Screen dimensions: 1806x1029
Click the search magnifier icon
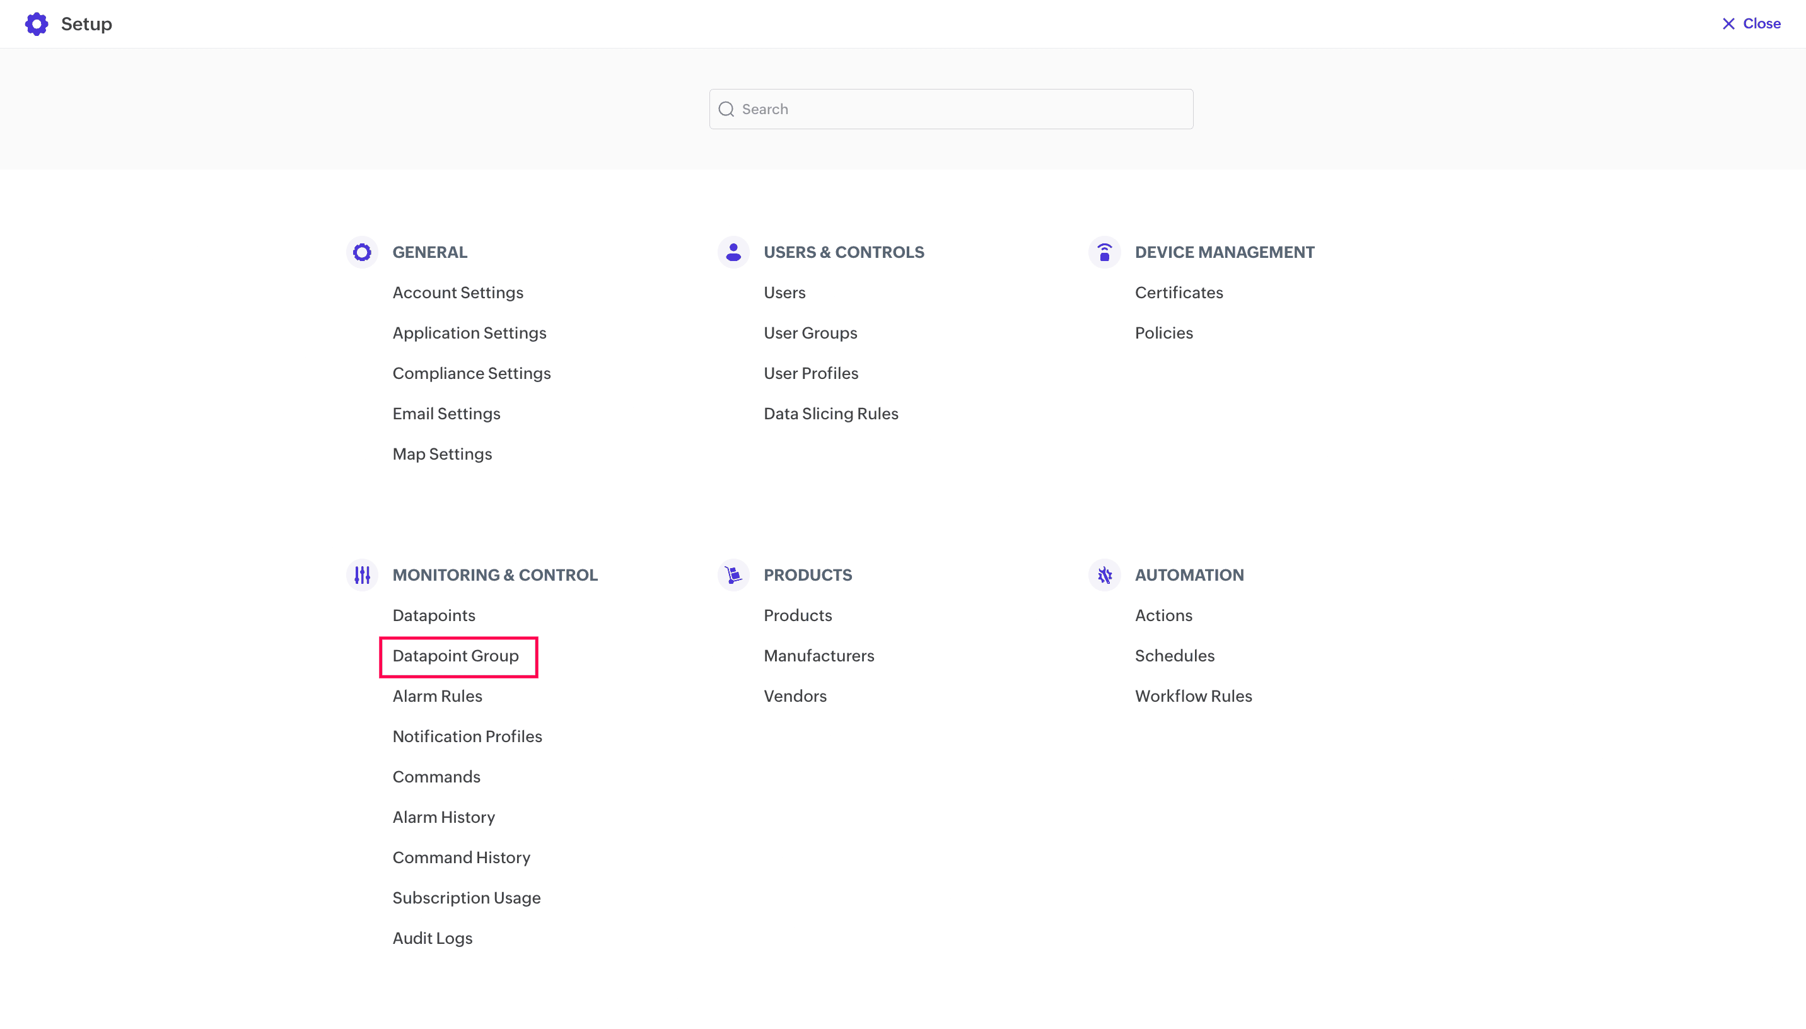tap(726, 110)
